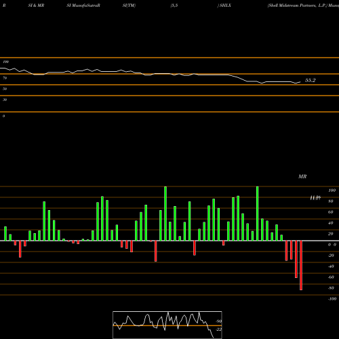Click the '-80' label on MR axis
Viewport: 339px width, 339px height.
pos(331,288)
